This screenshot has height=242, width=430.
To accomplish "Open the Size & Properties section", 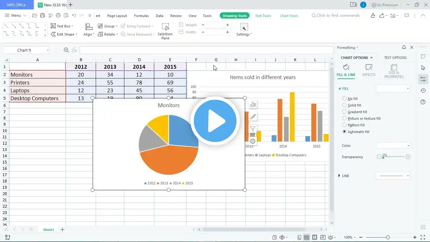I will 394,71.
